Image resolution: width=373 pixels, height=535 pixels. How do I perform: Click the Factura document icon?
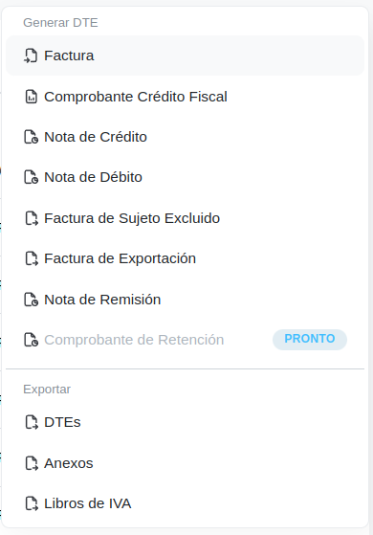31,56
